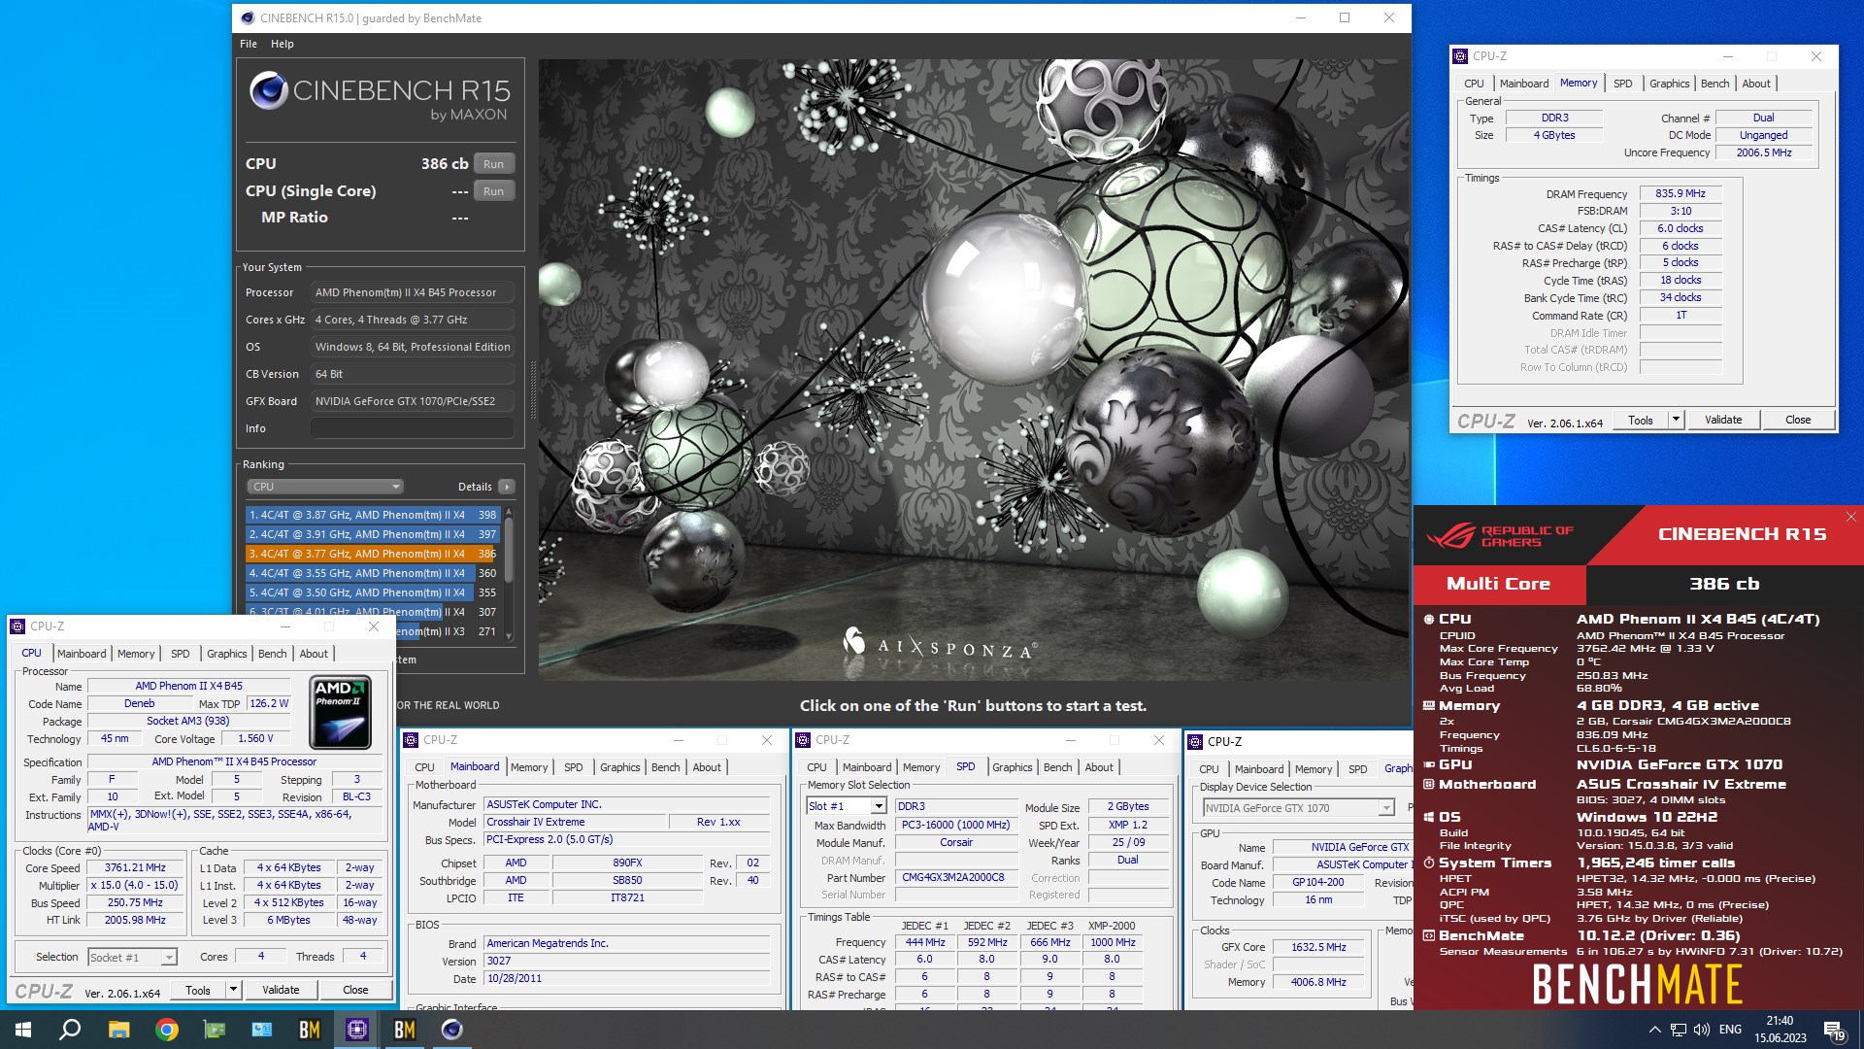Open the network status tray icon
This screenshot has width=1864, height=1049.
1679,1030
